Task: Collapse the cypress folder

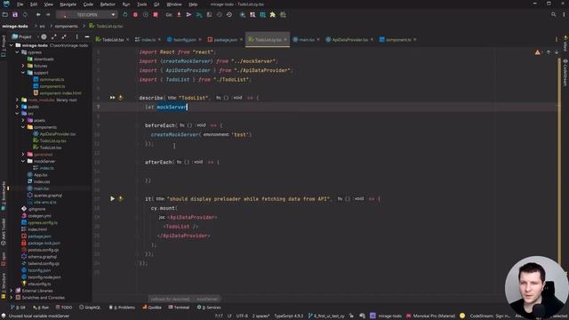Action: [17, 52]
